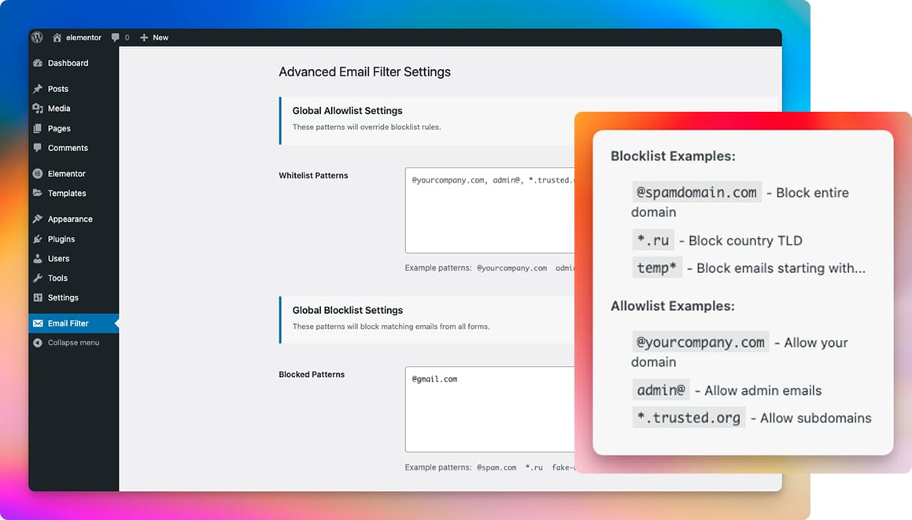Open the Users menu

pos(58,259)
